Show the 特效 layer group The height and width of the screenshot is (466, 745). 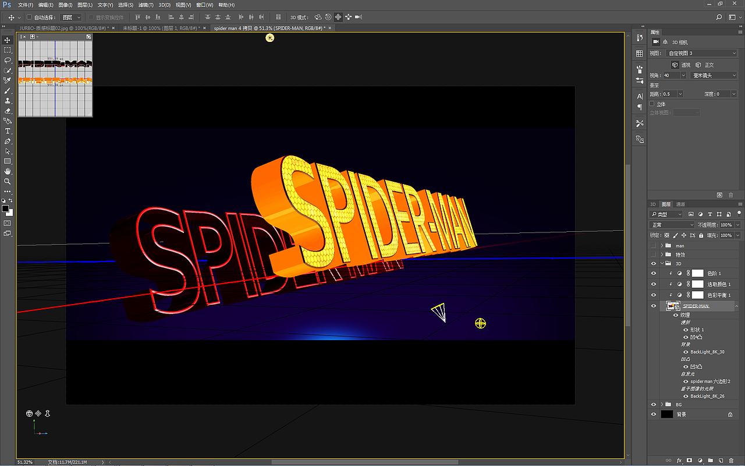pos(654,255)
